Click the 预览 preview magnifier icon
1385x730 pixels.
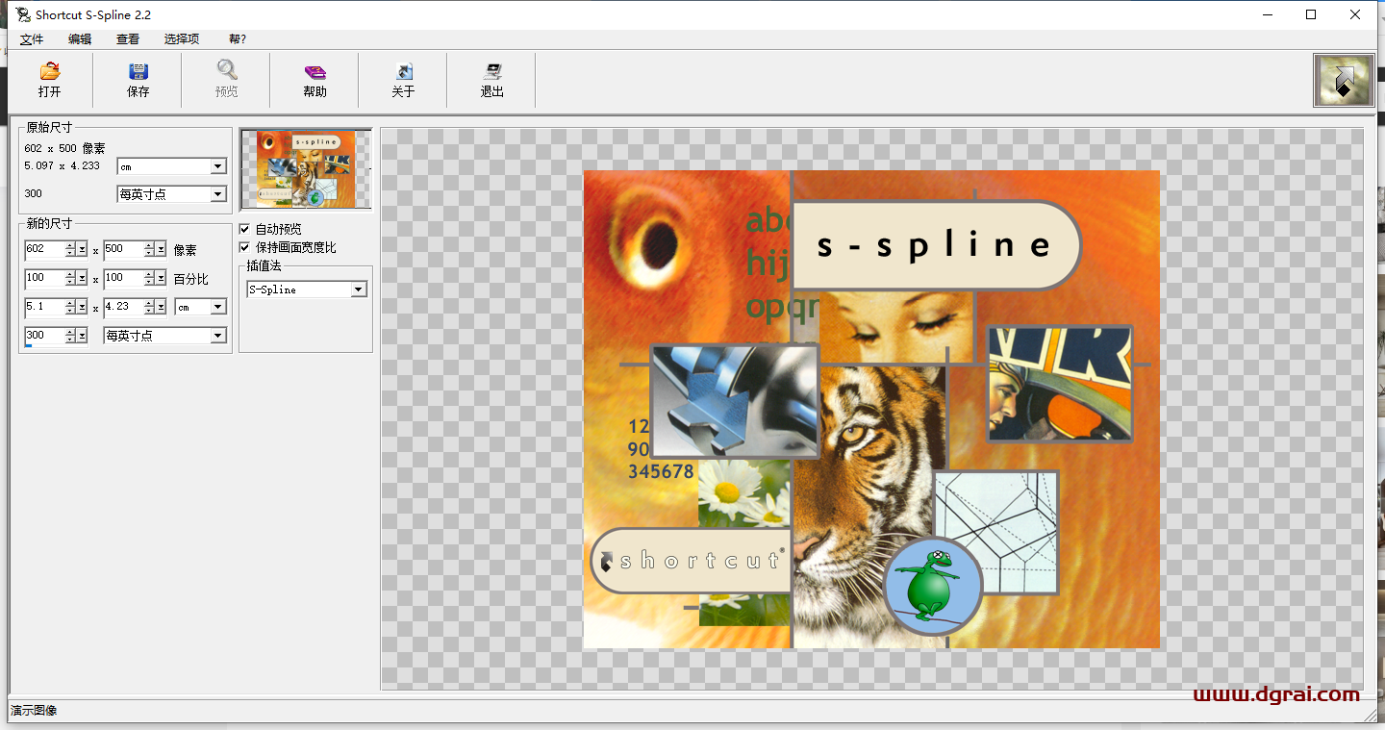(227, 70)
